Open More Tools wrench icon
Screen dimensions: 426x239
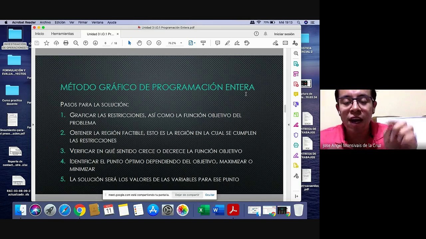coord(296,176)
